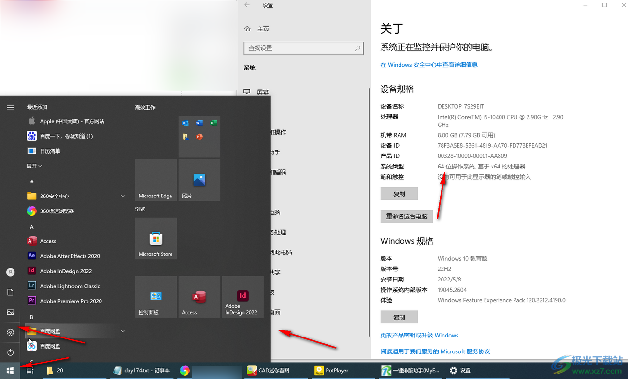Open Microsoft 服务协议 link
Image resolution: width=628 pixels, height=379 pixels.
[435, 351]
